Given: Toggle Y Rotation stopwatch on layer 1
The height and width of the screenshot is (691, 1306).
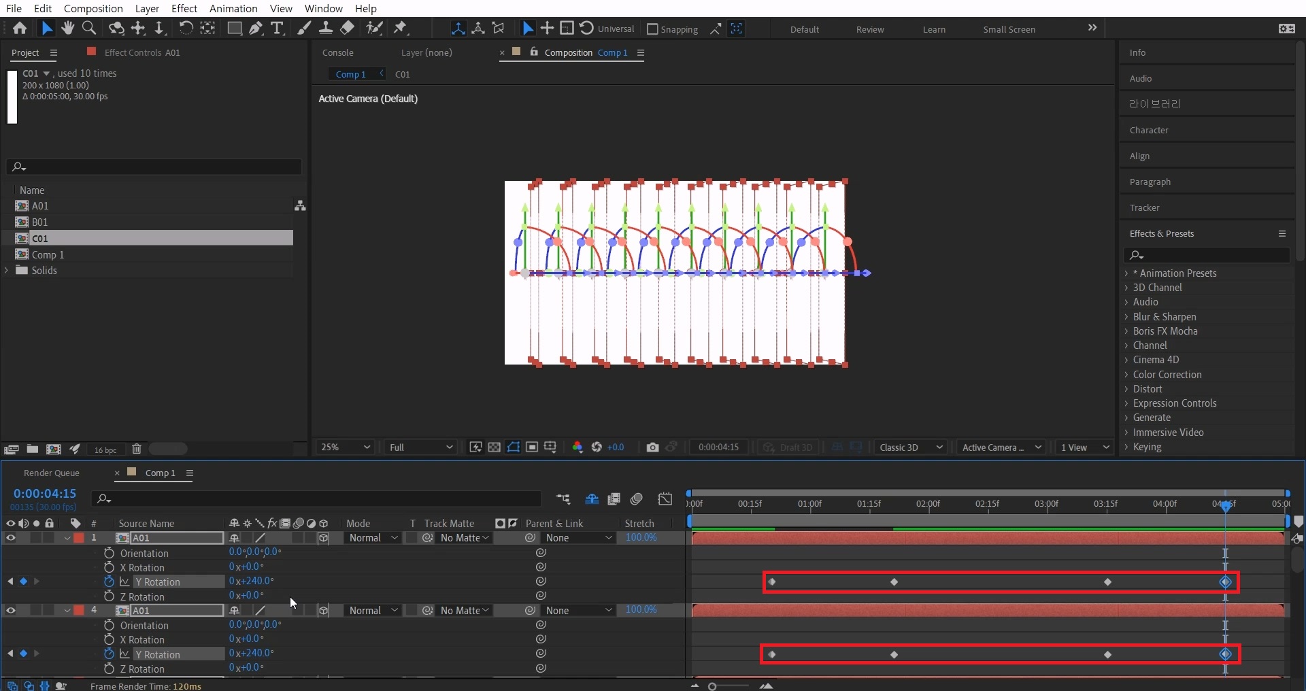Looking at the screenshot, I should (109, 582).
